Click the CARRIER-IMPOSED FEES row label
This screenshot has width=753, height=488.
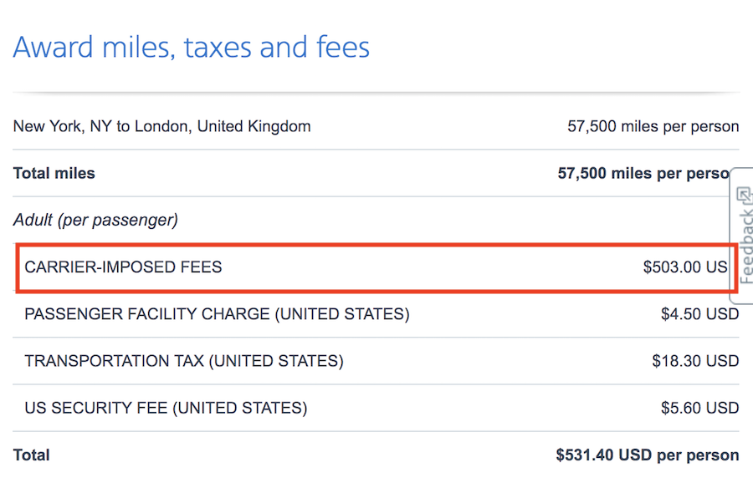click(124, 267)
